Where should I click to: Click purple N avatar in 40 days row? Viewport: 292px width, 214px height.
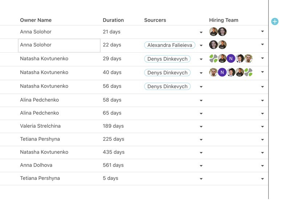[x=222, y=72]
